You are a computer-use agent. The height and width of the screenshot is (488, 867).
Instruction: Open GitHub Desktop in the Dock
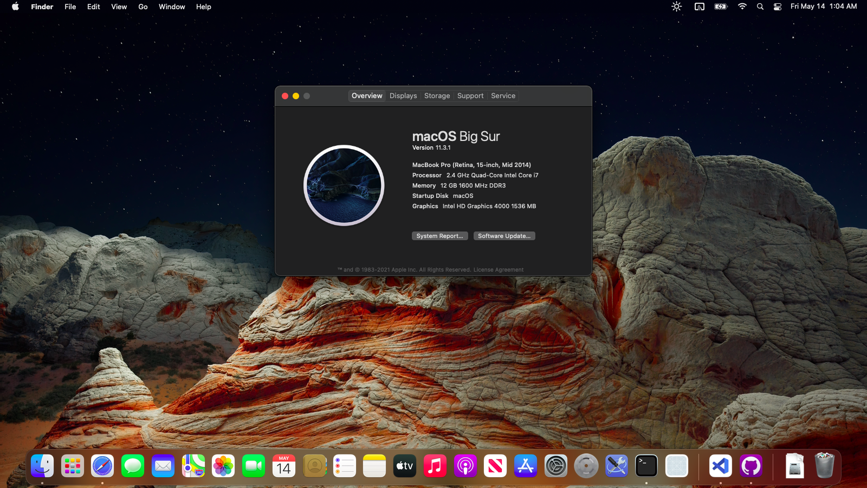click(x=751, y=466)
